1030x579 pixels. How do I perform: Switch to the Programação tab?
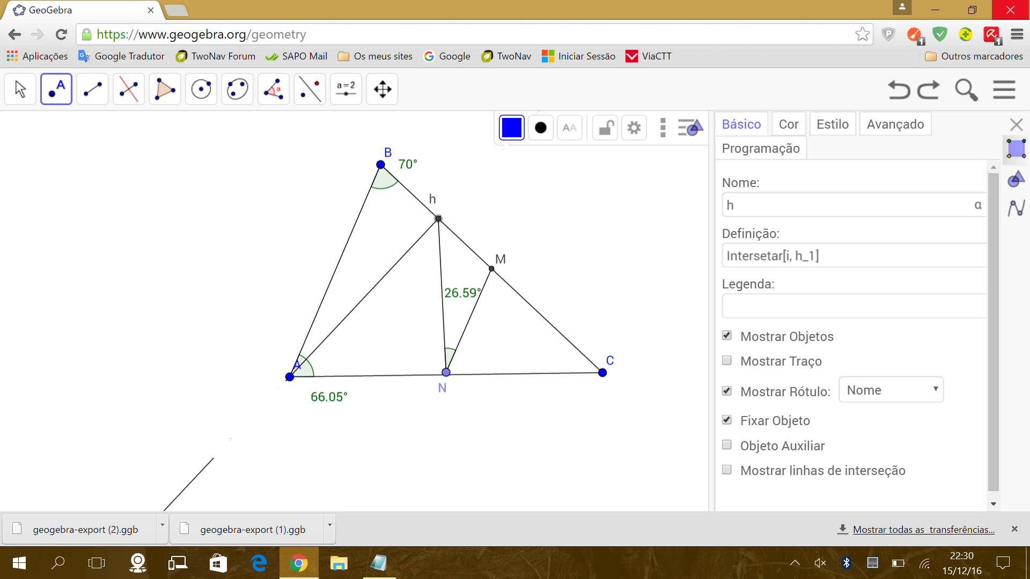click(761, 149)
